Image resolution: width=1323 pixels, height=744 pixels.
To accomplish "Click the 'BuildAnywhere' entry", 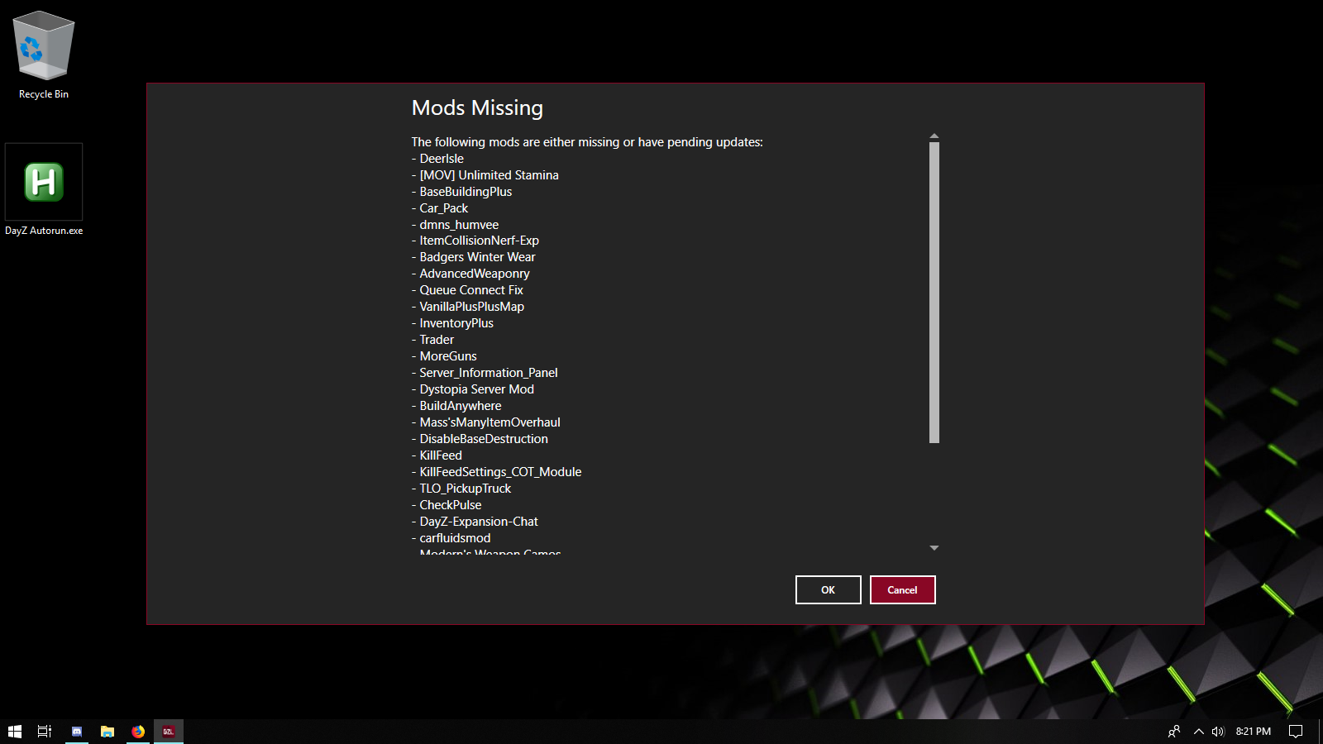I will 460,406.
